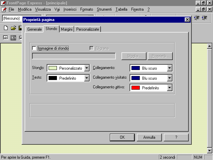This screenshot has height=160, width=213.
Task: Click the dark blue Collegamento visitato swatch
Action: [135, 78]
